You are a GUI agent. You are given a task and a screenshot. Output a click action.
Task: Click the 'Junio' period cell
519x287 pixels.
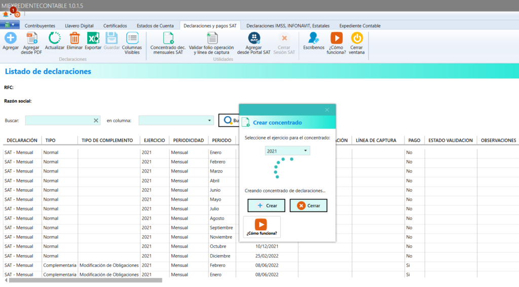(215, 190)
